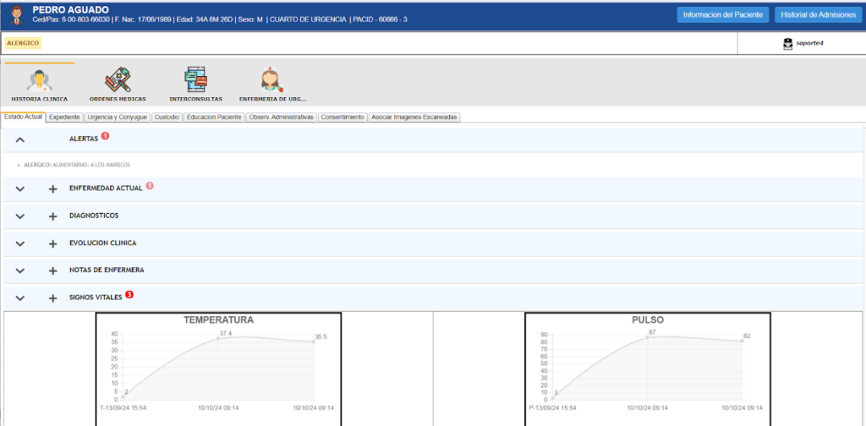Click the plus icon beside Enfermedad Actual
Image resolution: width=866 pixels, height=426 pixels.
pos(52,188)
